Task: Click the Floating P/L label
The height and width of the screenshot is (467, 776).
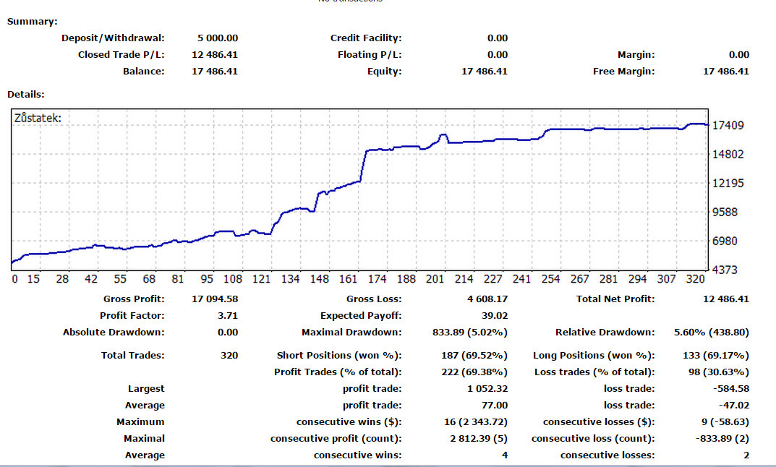Action: (370, 55)
